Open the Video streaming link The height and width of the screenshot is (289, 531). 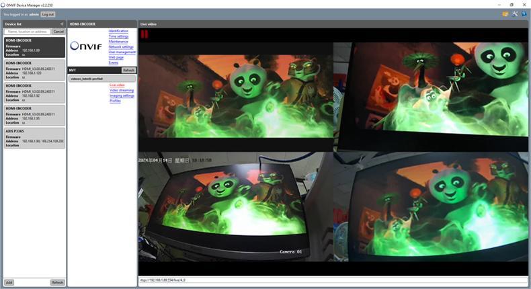pos(122,91)
